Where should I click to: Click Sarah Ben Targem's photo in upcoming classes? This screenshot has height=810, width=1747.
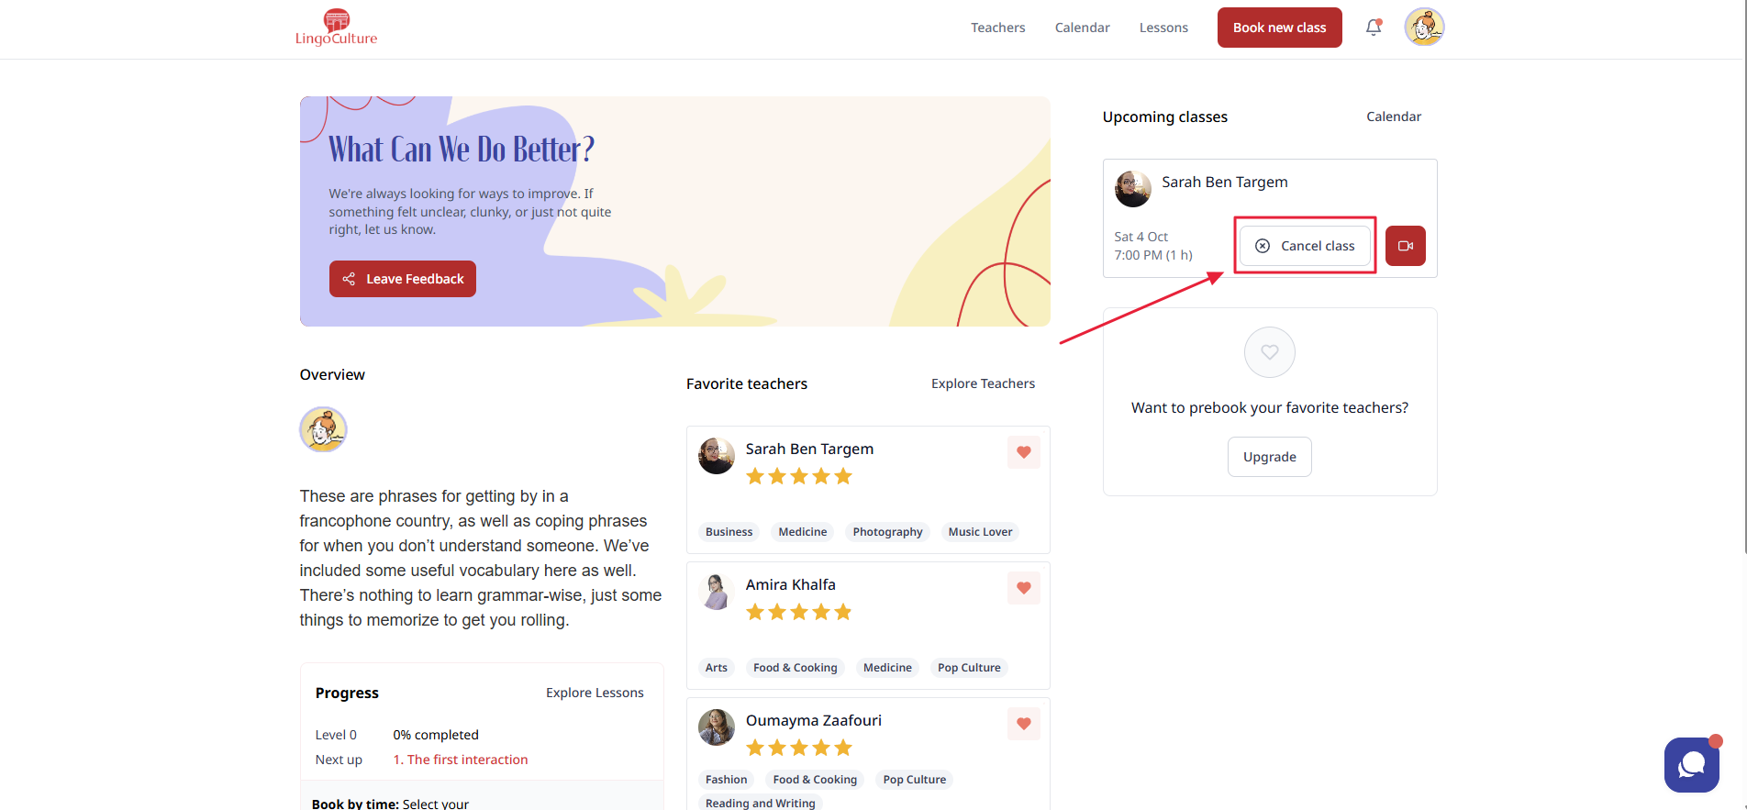tap(1132, 188)
